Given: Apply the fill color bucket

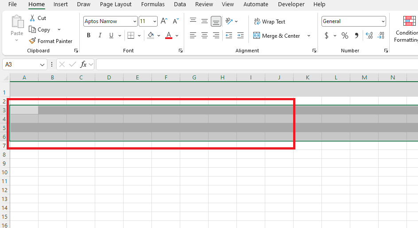Looking at the screenshot, I should point(151,35).
